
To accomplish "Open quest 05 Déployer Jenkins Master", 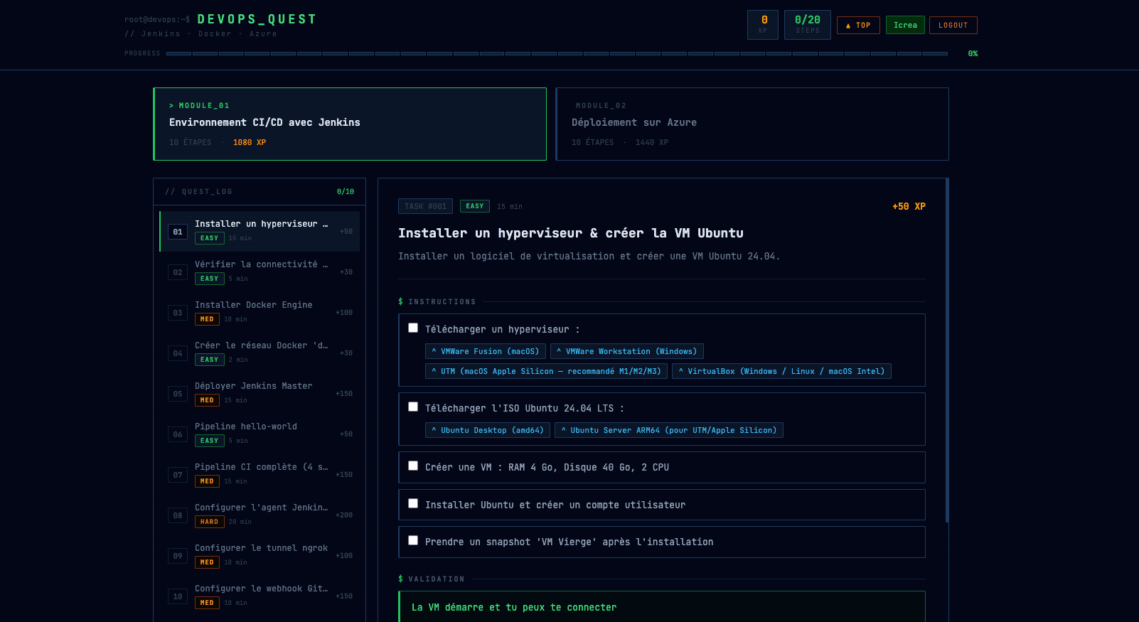I will pyautogui.click(x=260, y=393).
